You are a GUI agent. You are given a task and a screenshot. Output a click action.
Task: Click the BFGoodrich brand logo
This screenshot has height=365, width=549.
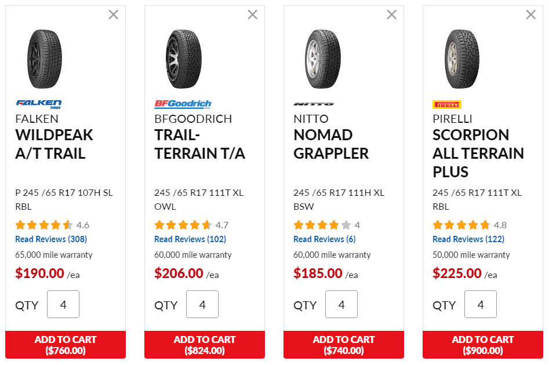(x=183, y=104)
